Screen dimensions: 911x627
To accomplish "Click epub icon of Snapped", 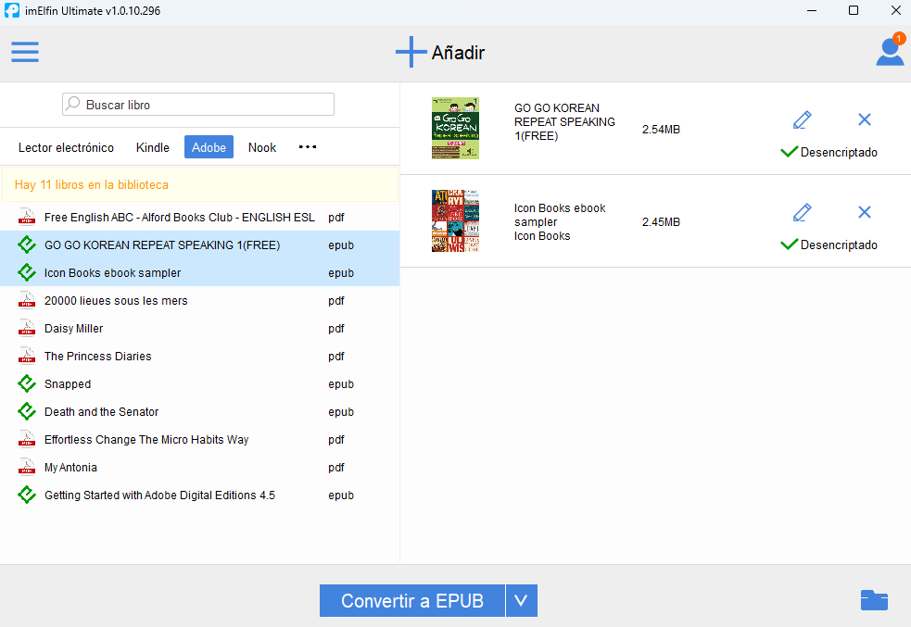I will [27, 383].
